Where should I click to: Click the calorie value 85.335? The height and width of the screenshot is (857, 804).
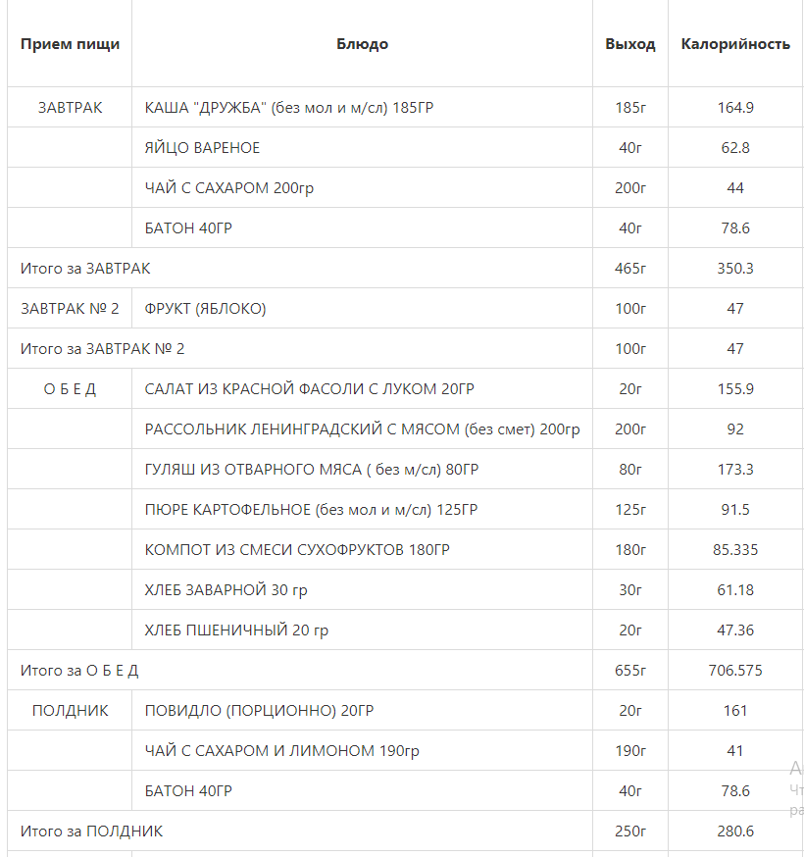tap(735, 550)
